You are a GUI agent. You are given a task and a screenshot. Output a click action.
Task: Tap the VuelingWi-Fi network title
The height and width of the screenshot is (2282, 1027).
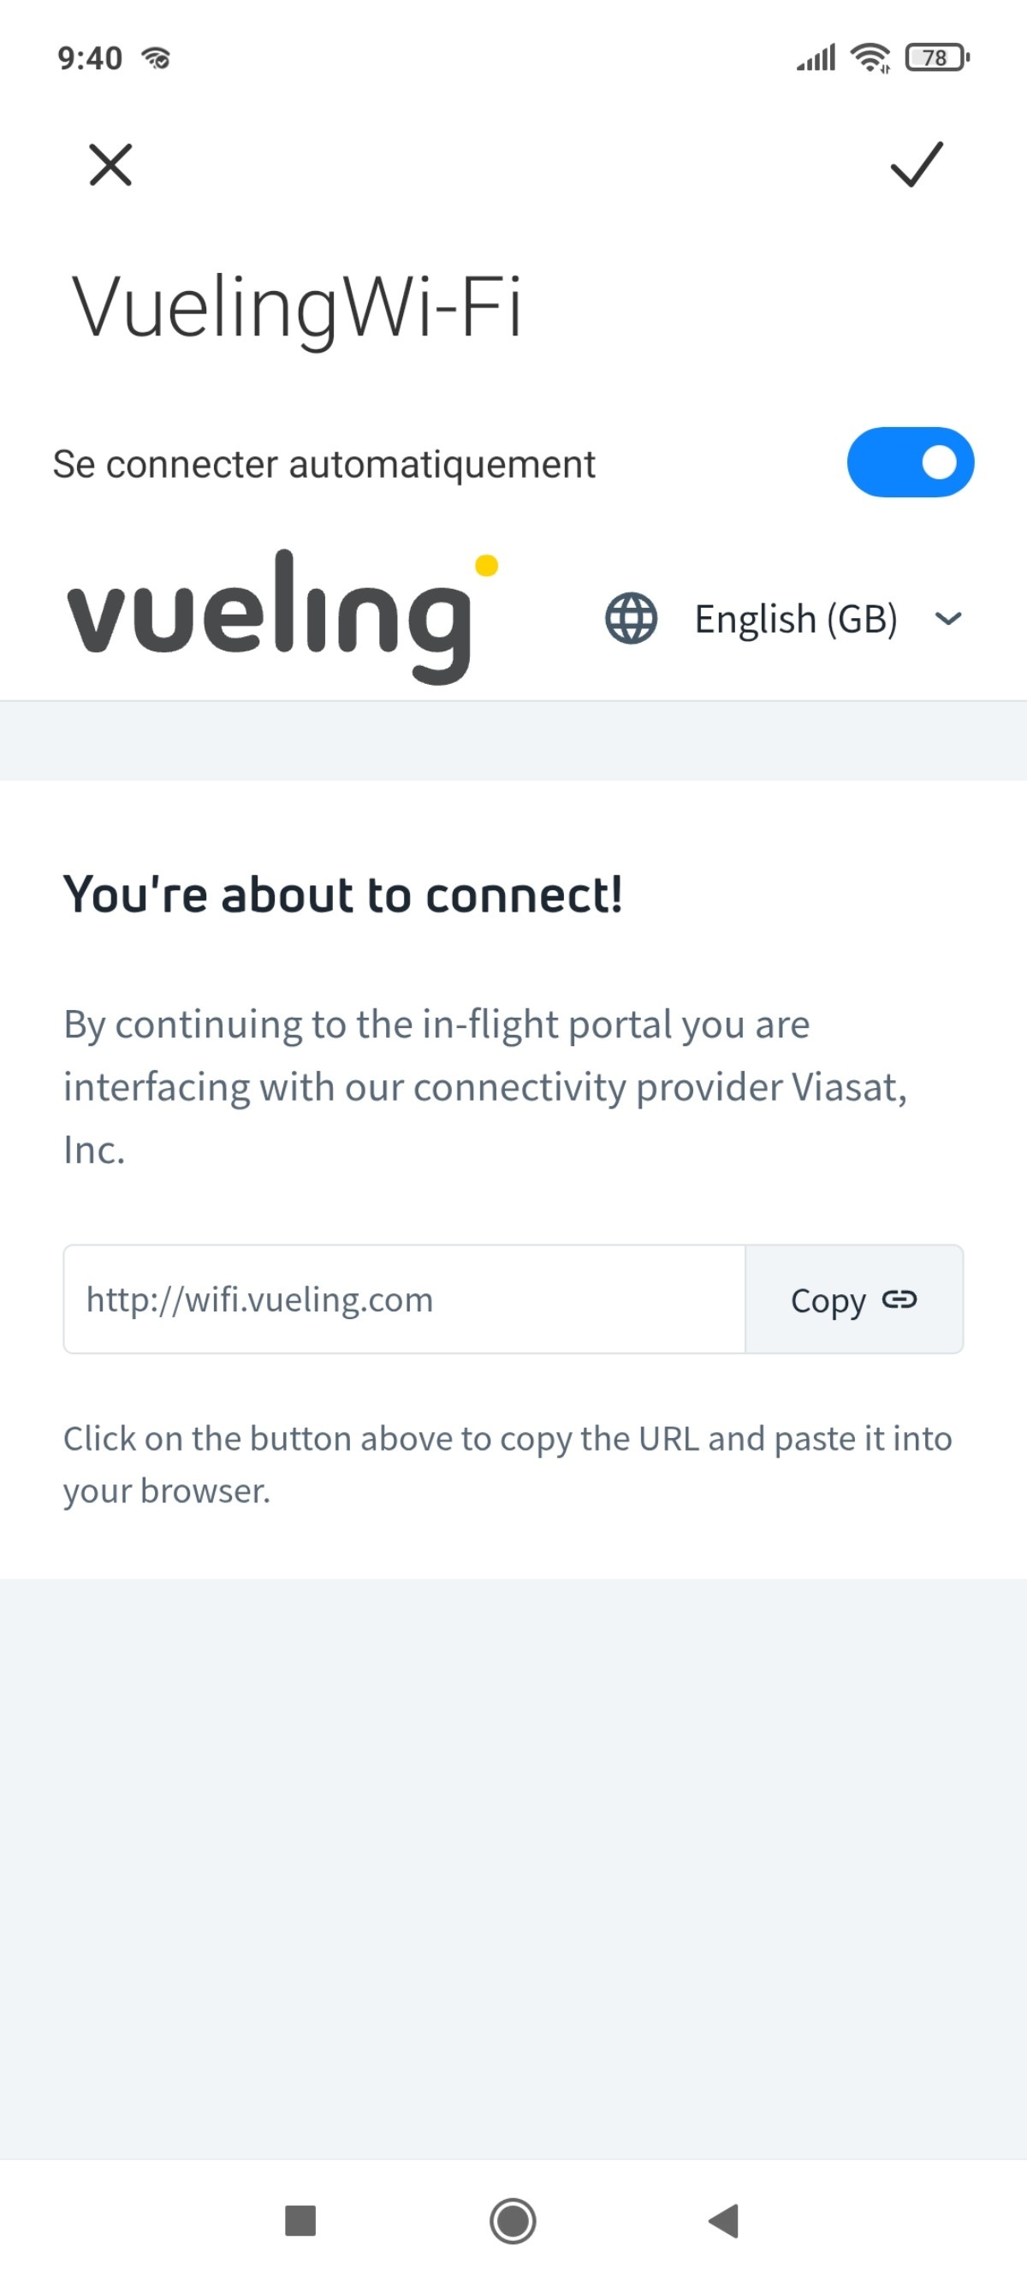297,307
